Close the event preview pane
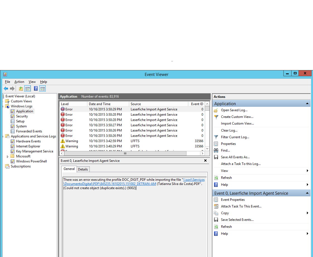The height and width of the screenshot is (257, 313). pyautogui.click(x=205, y=161)
